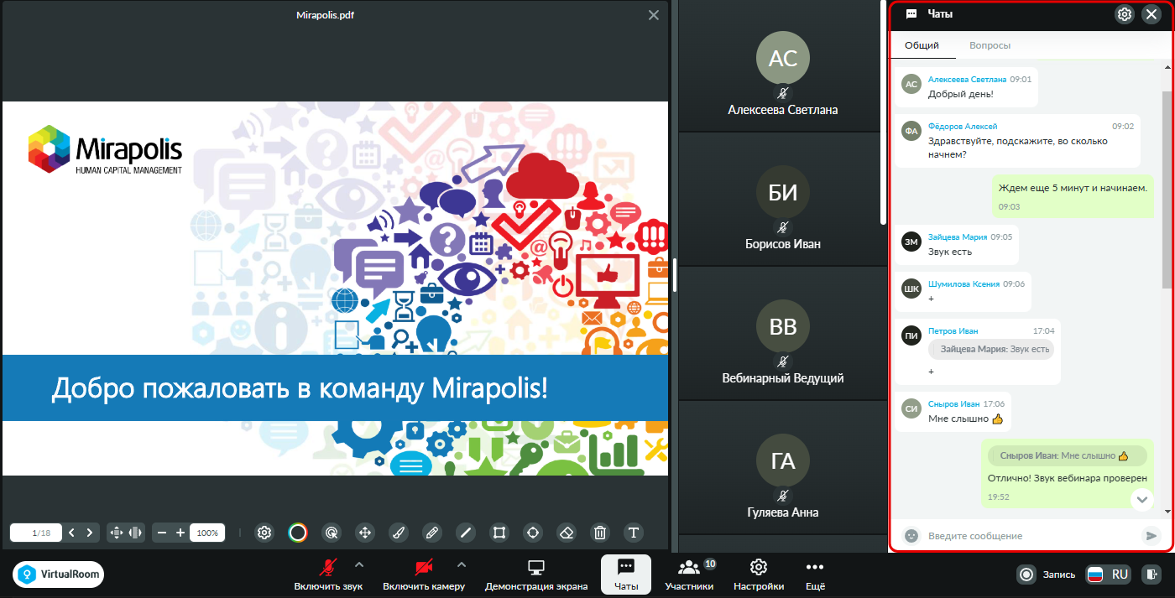Go to the previous slide
This screenshot has width=1175, height=598.
[71, 533]
